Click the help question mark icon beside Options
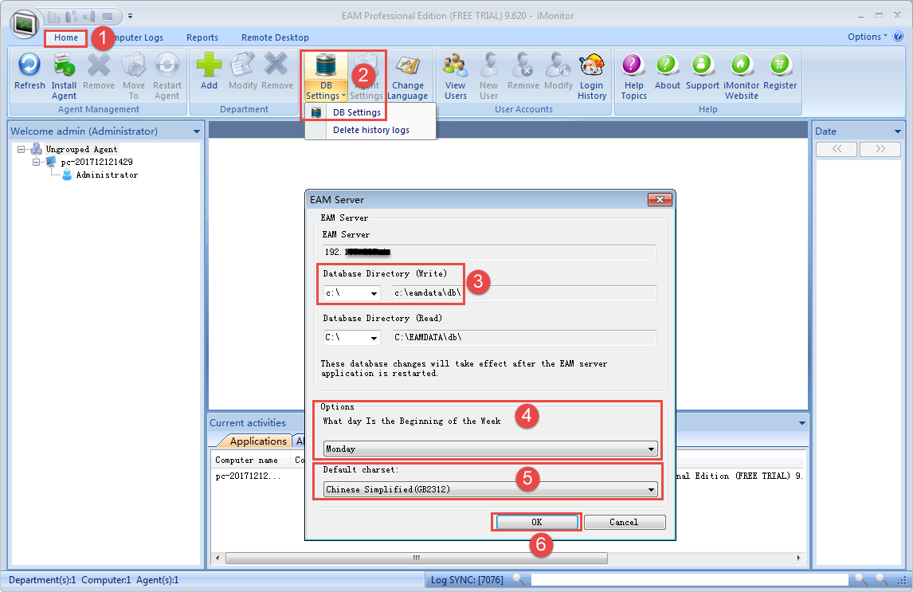The height and width of the screenshot is (592, 913). (x=899, y=37)
